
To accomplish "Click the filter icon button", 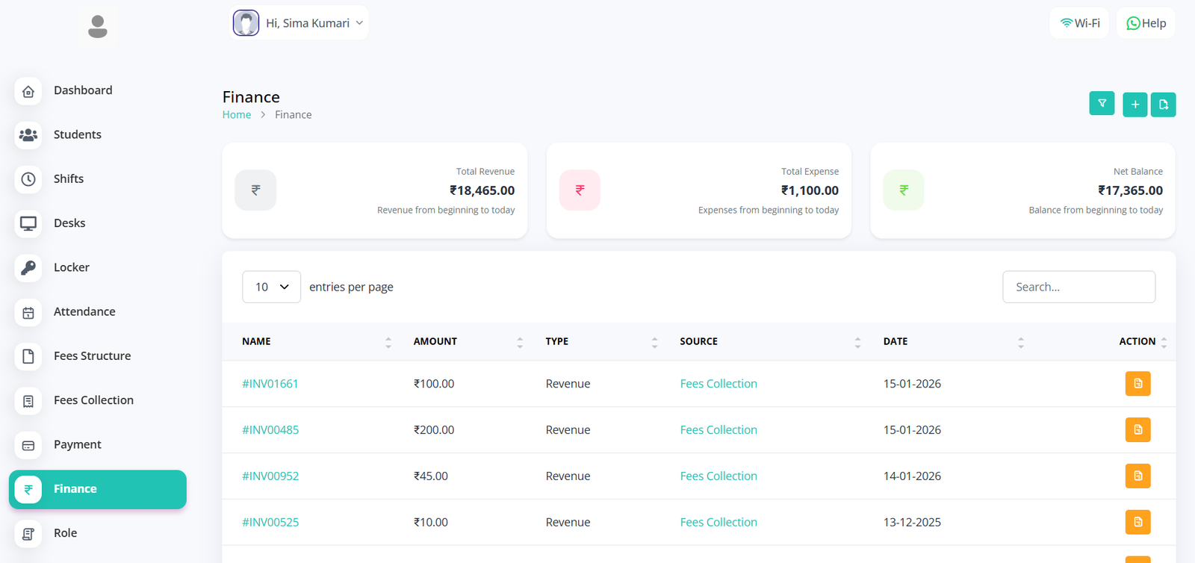I will (x=1102, y=104).
